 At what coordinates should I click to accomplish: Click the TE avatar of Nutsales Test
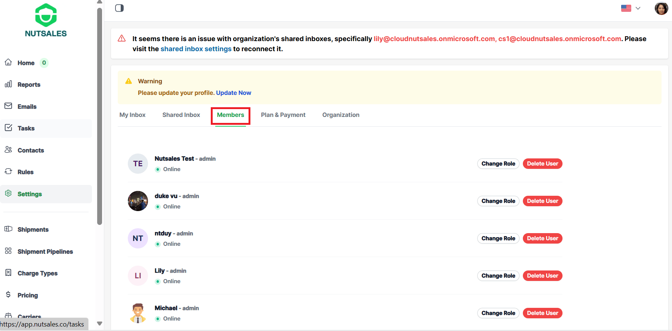pyautogui.click(x=138, y=164)
